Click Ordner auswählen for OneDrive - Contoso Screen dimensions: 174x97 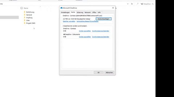click(85, 31)
